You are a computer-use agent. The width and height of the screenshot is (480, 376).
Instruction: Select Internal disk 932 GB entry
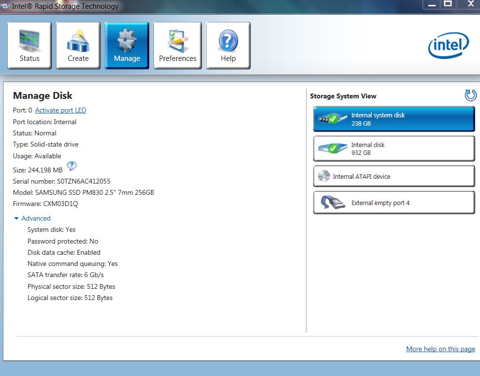coord(394,149)
